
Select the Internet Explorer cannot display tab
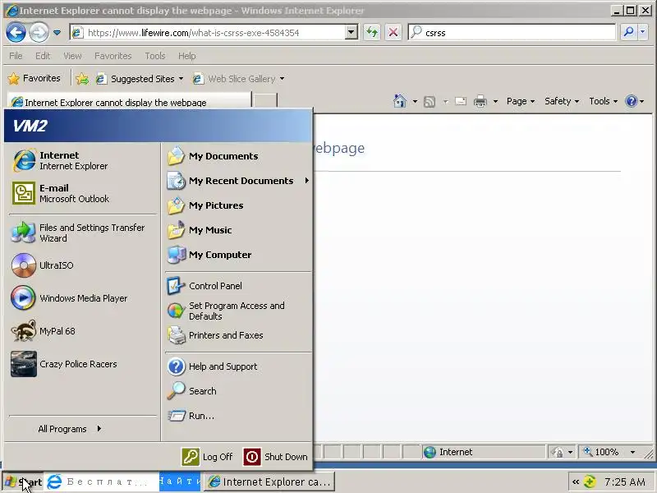coord(129,102)
